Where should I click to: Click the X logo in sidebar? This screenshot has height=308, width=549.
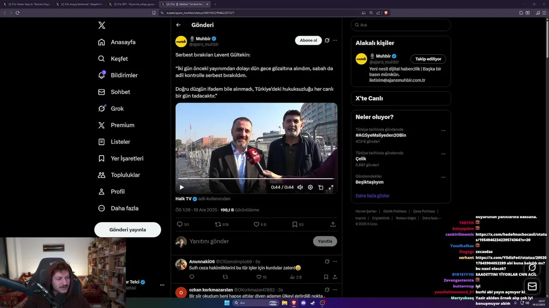pyautogui.click(x=102, y=25)
